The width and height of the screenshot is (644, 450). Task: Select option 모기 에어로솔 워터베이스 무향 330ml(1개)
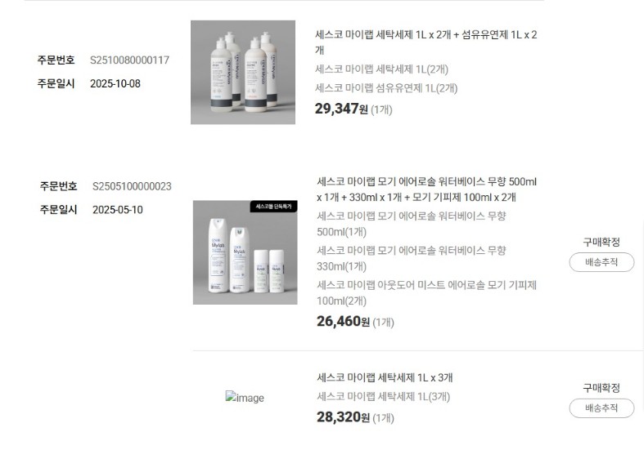[412, 258]
